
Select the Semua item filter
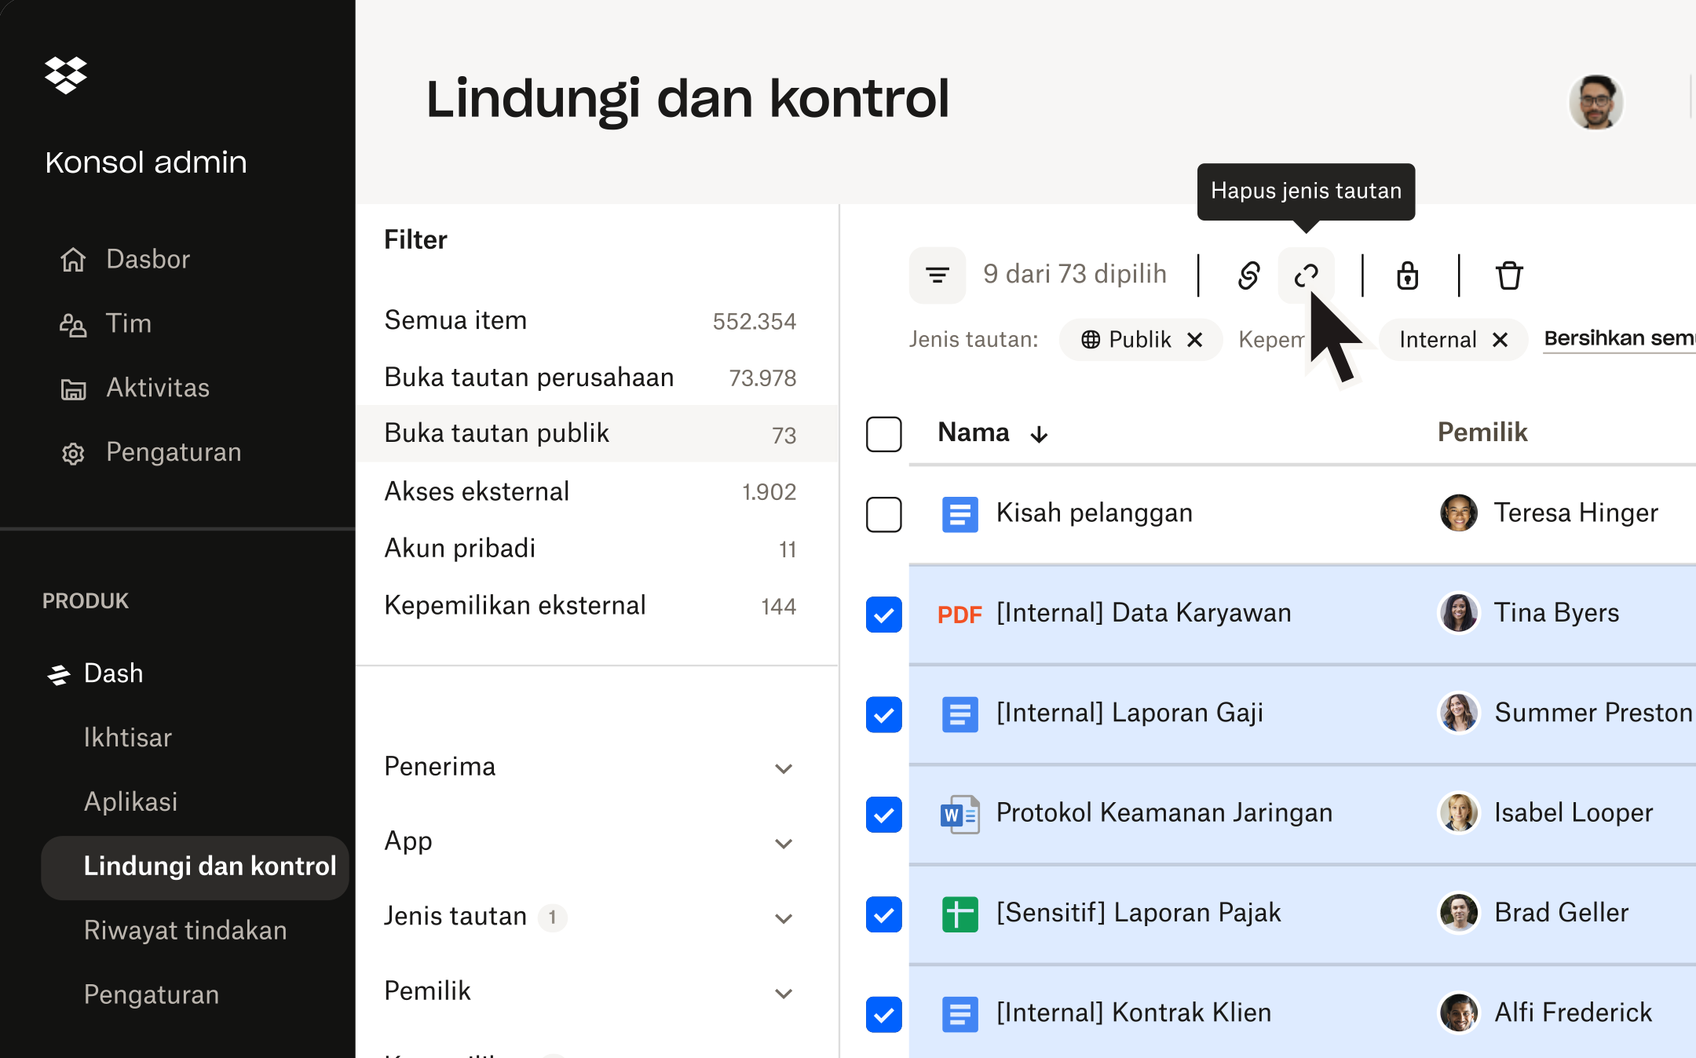590,321
